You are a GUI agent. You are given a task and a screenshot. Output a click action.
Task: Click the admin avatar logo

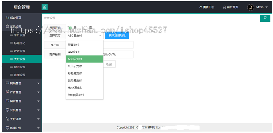coord(251,7)
